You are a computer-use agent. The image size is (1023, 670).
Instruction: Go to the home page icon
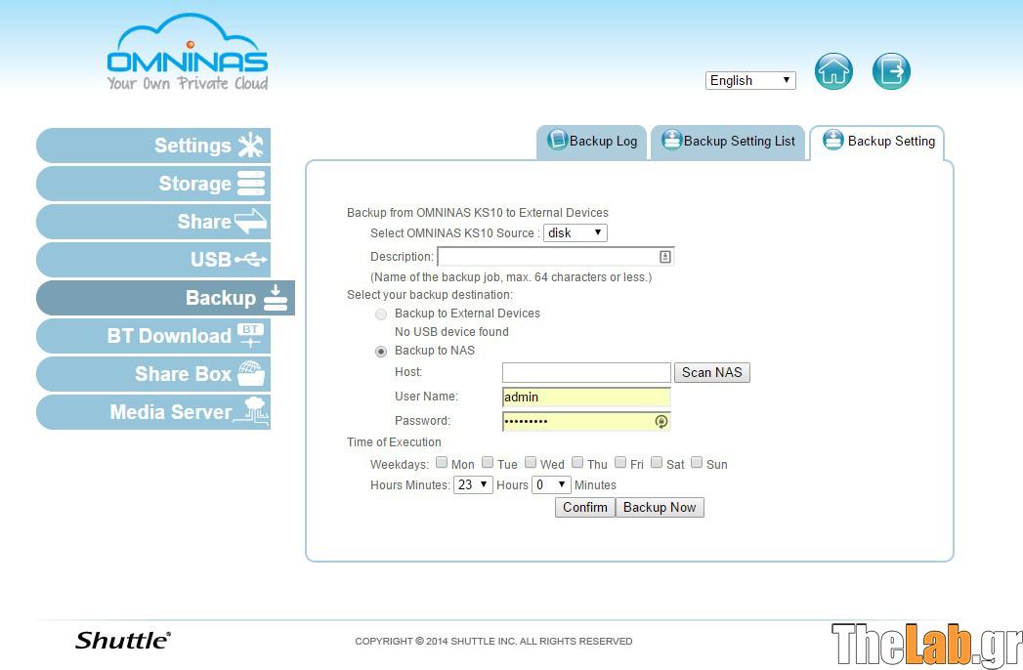pyautogui.click(x=833, y=71)
